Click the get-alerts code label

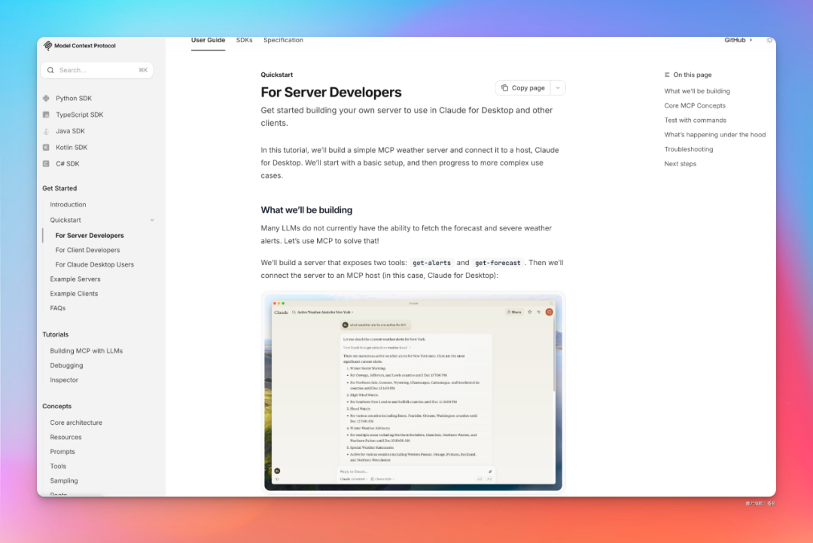431,263
